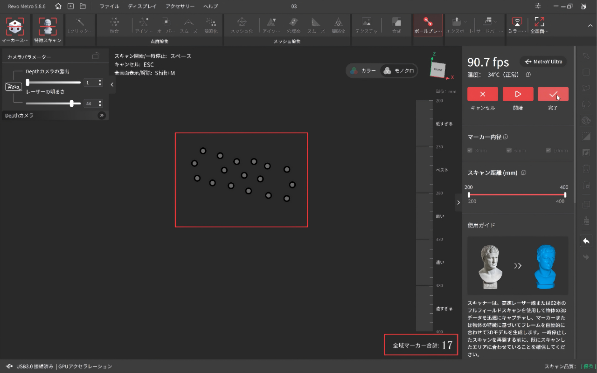The image size is (597, 373).
Task: Choose the 融合 fusion tool
Action: [114, 26]
